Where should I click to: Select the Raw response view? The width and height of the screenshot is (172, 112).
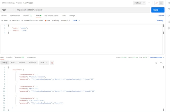[13, 63]
